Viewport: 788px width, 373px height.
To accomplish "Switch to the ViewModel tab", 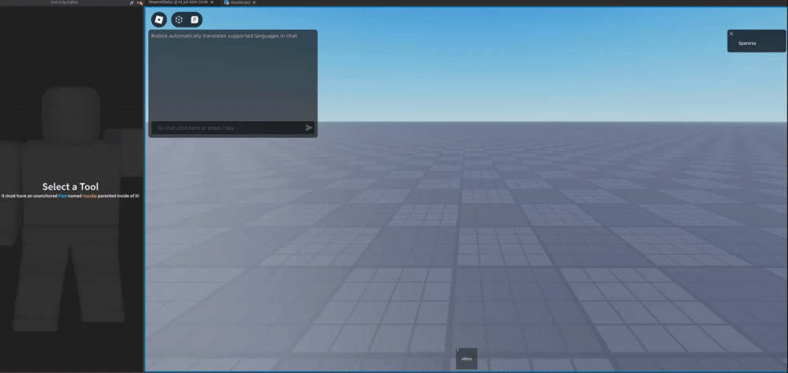I will point(240,2).
